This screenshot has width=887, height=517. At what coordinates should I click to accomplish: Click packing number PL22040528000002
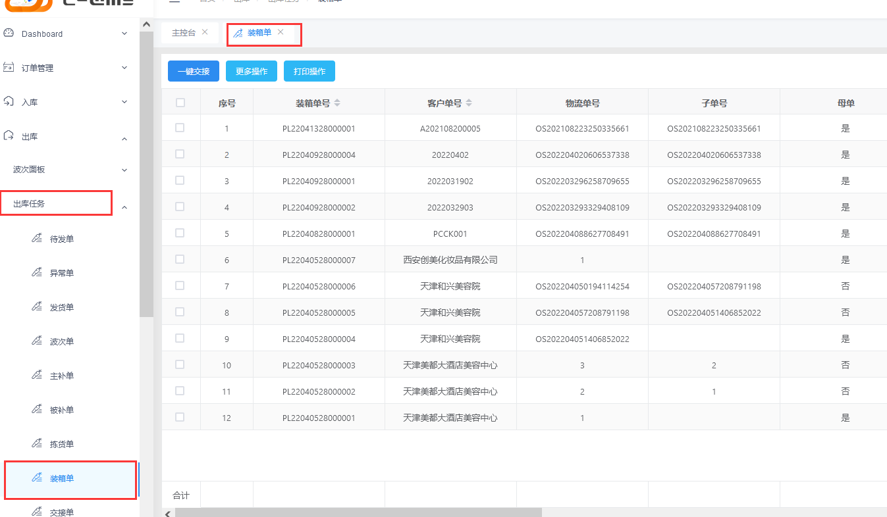(319, 391)
